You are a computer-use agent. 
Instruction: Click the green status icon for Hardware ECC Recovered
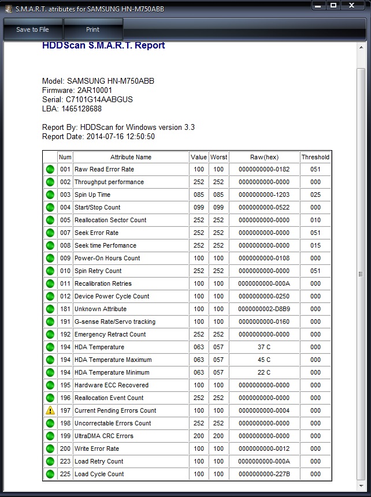(50, 385)
